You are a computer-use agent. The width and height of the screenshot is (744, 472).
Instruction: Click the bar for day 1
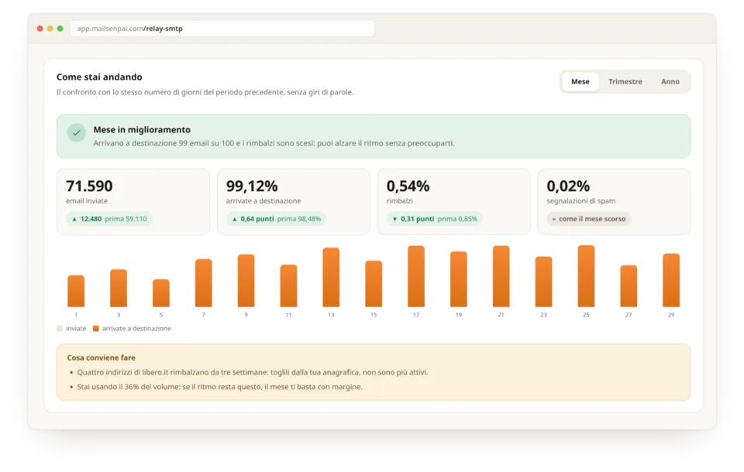pyautogui.click(x=76, y=291)
